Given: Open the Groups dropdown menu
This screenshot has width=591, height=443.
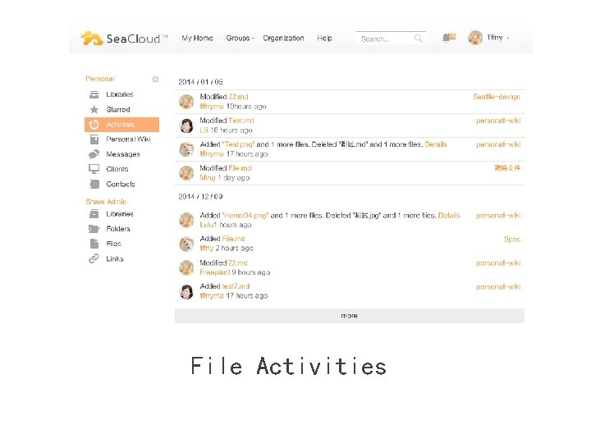Looking at the screenshot, I should click(x=240, y=38).
